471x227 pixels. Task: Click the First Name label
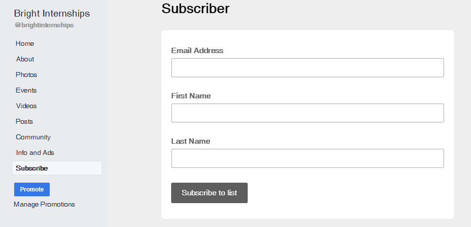pos(191,95)
